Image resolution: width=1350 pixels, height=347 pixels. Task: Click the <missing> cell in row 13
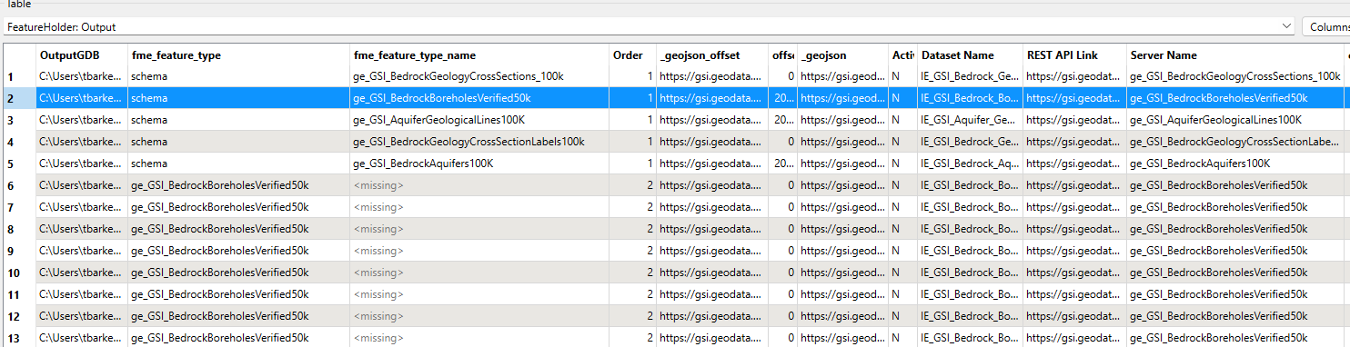(479, 338)
